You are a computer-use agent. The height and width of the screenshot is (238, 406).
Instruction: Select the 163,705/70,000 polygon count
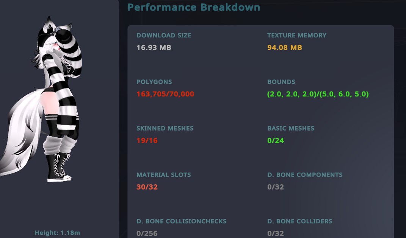pyautogui.click(x=165, y=94)
